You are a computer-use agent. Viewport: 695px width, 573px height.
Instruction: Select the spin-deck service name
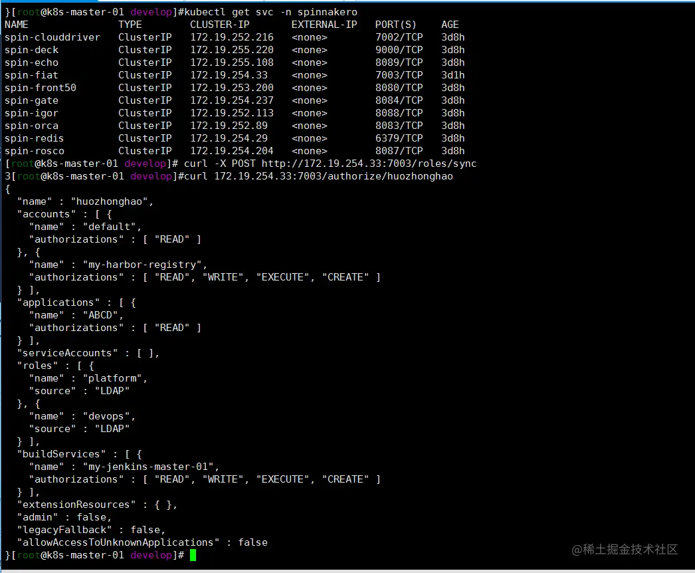point(31,50)
